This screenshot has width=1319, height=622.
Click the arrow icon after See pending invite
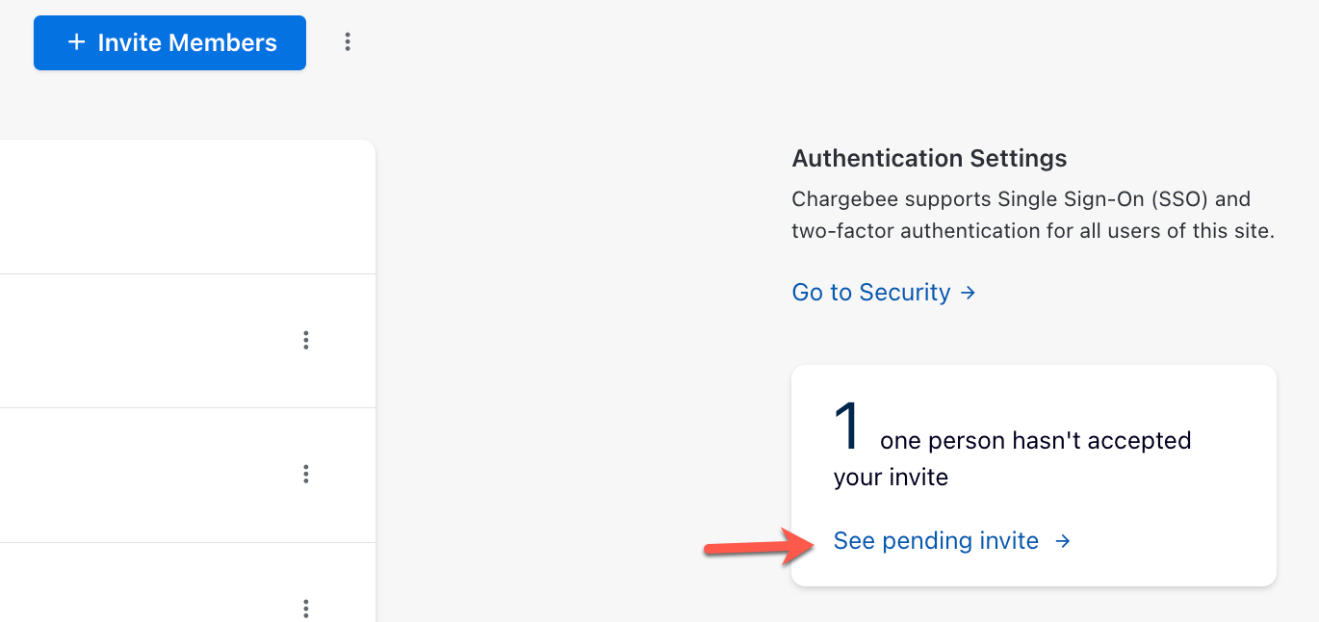[x=1062, y=541]
